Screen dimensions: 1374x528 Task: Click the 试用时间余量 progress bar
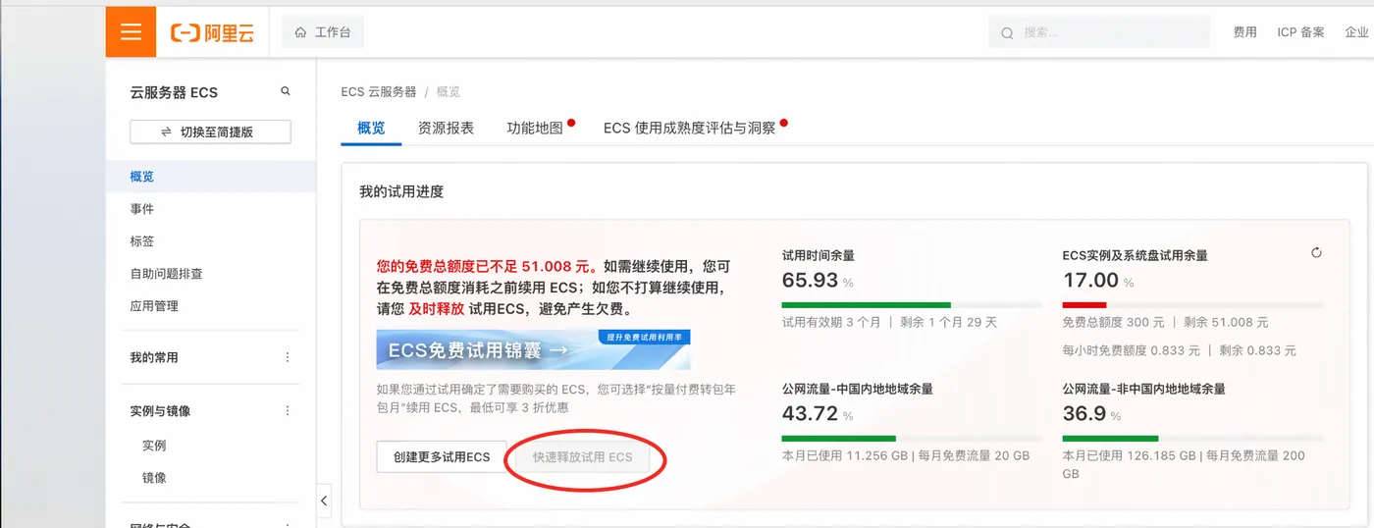point(912,305)
